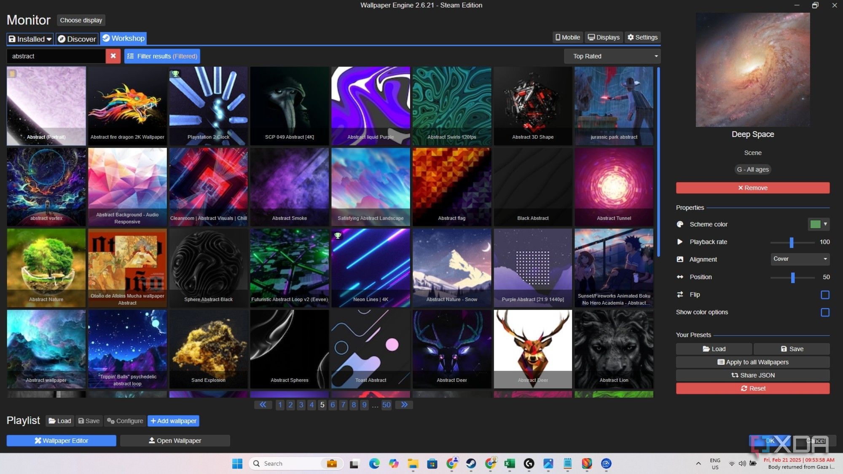843x474 pixels.
Task: Open Microsoft Edge from the taskbar
Action: click(x=375, y=463)
